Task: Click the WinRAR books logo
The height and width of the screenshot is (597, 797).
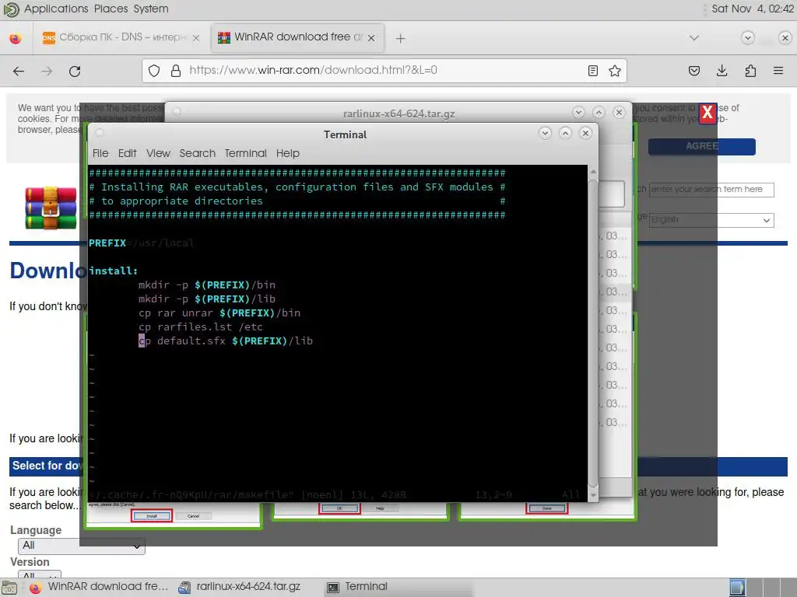Action: tap(51, 208)
